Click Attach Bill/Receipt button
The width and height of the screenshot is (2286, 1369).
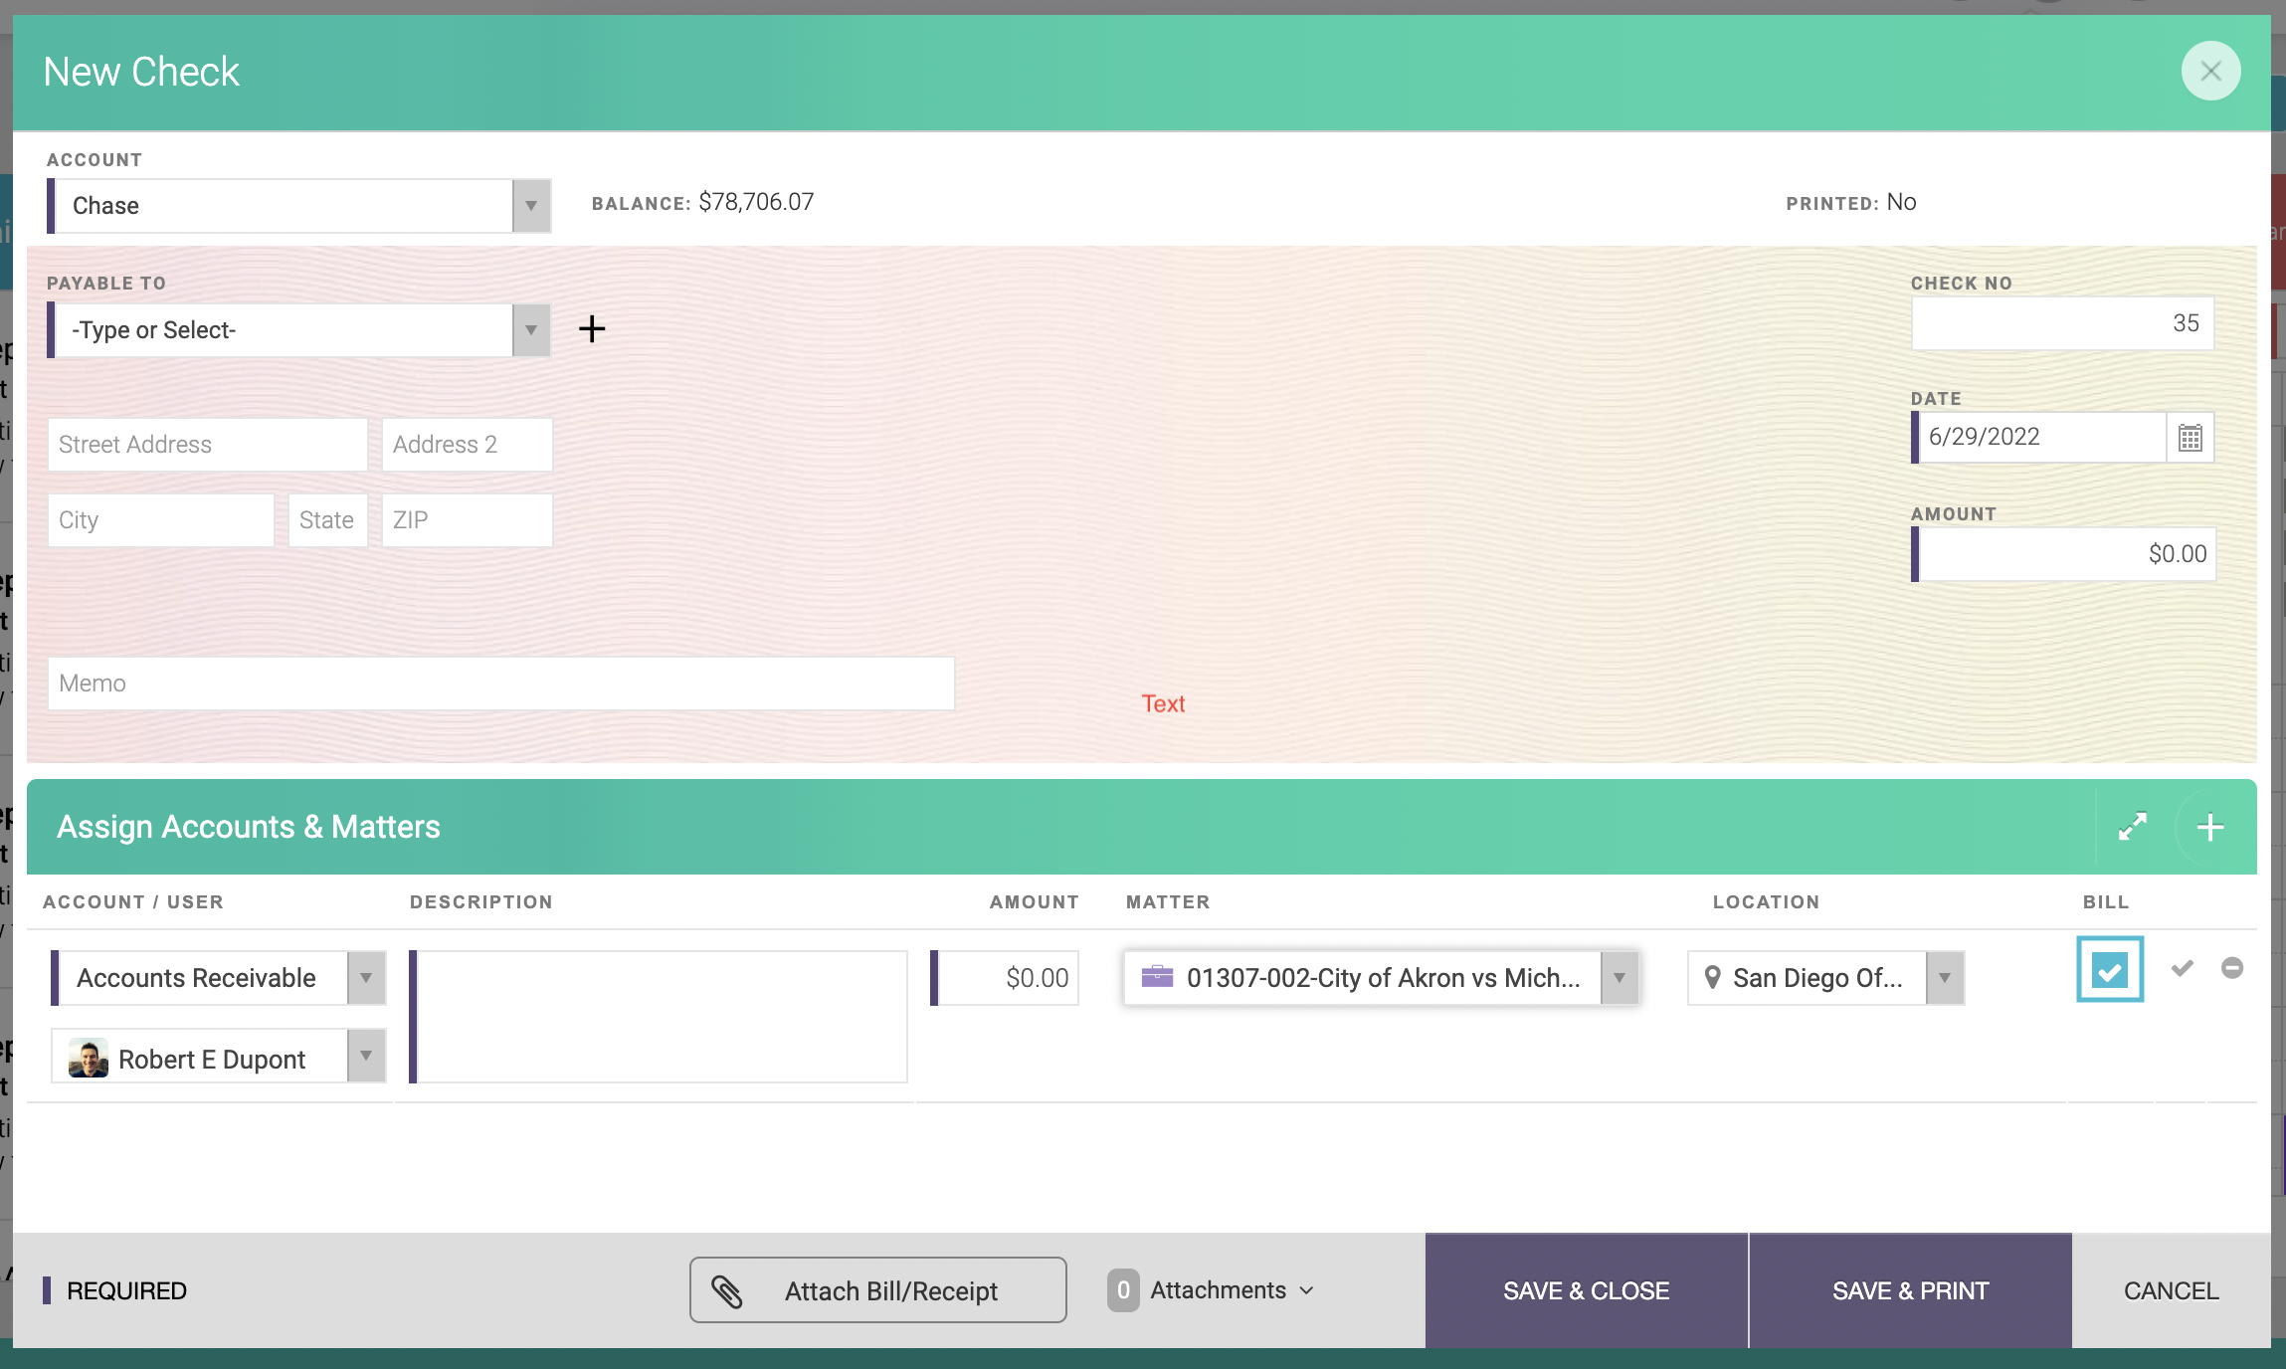[877, 1290]
